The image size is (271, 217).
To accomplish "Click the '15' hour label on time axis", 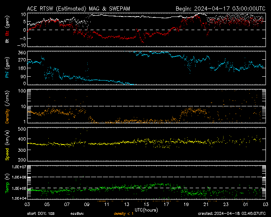I will pyautogui.click(x=147, y=204).
